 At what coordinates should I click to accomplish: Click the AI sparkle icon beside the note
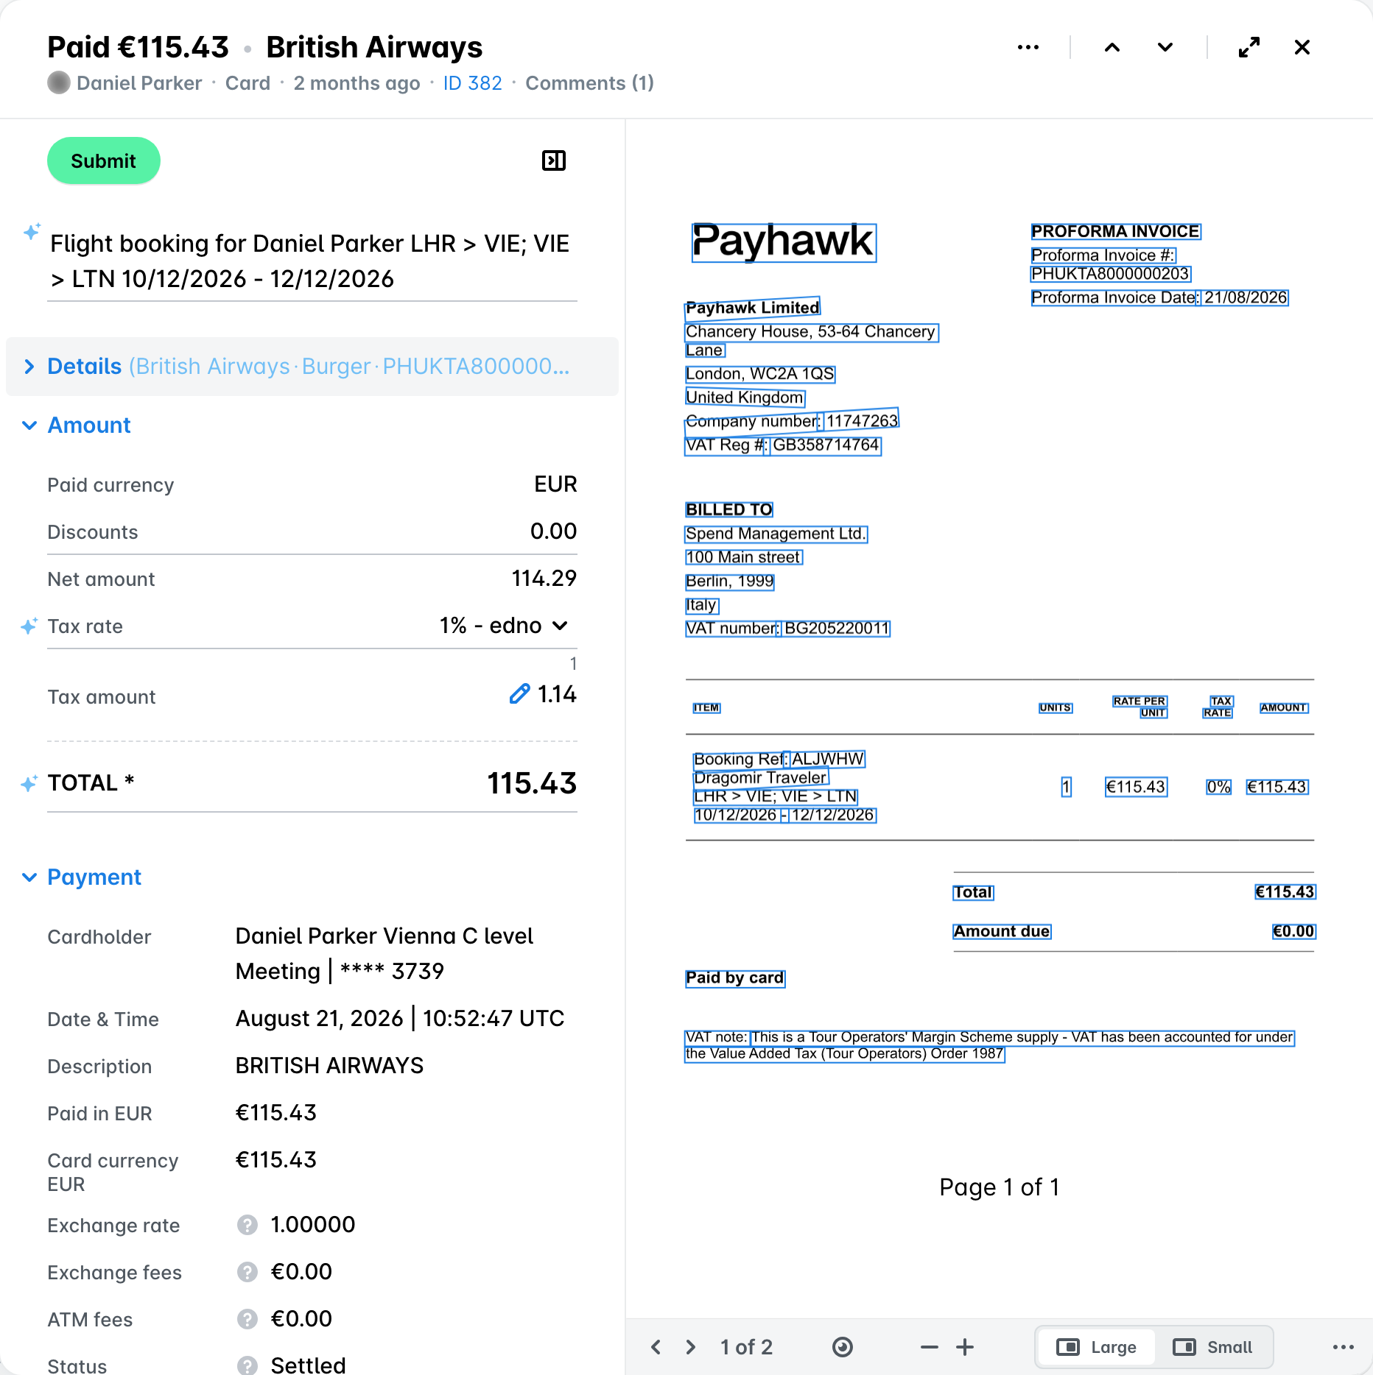(x=32, y=232)
